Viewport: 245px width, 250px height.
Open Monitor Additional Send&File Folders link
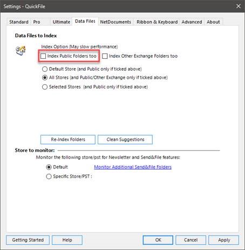pos(133,167)
